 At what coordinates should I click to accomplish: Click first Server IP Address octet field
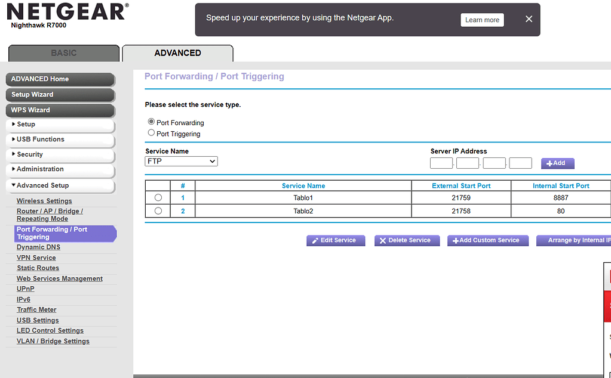pos(441,163)
